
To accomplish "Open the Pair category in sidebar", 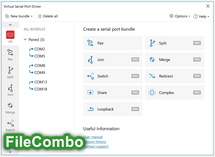I will tap(10, 55).
